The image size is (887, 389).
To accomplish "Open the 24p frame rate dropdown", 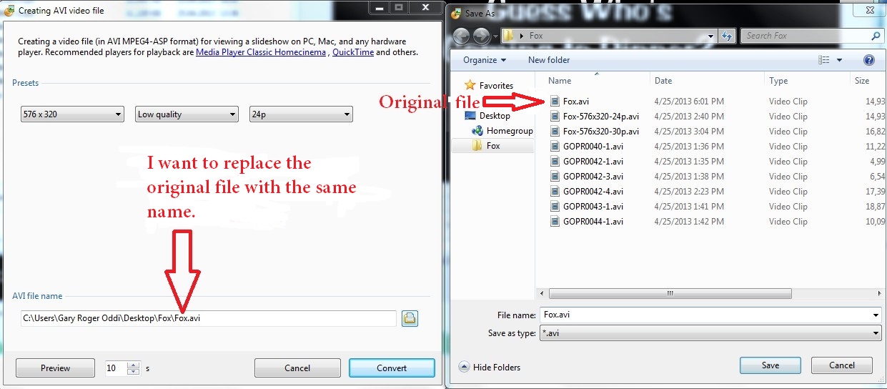I will tap(301, 114).
